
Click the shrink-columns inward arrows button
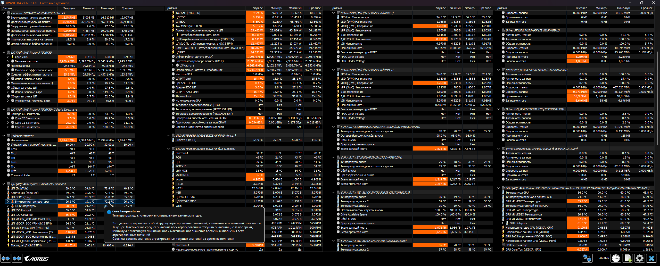tap(17, 258)
